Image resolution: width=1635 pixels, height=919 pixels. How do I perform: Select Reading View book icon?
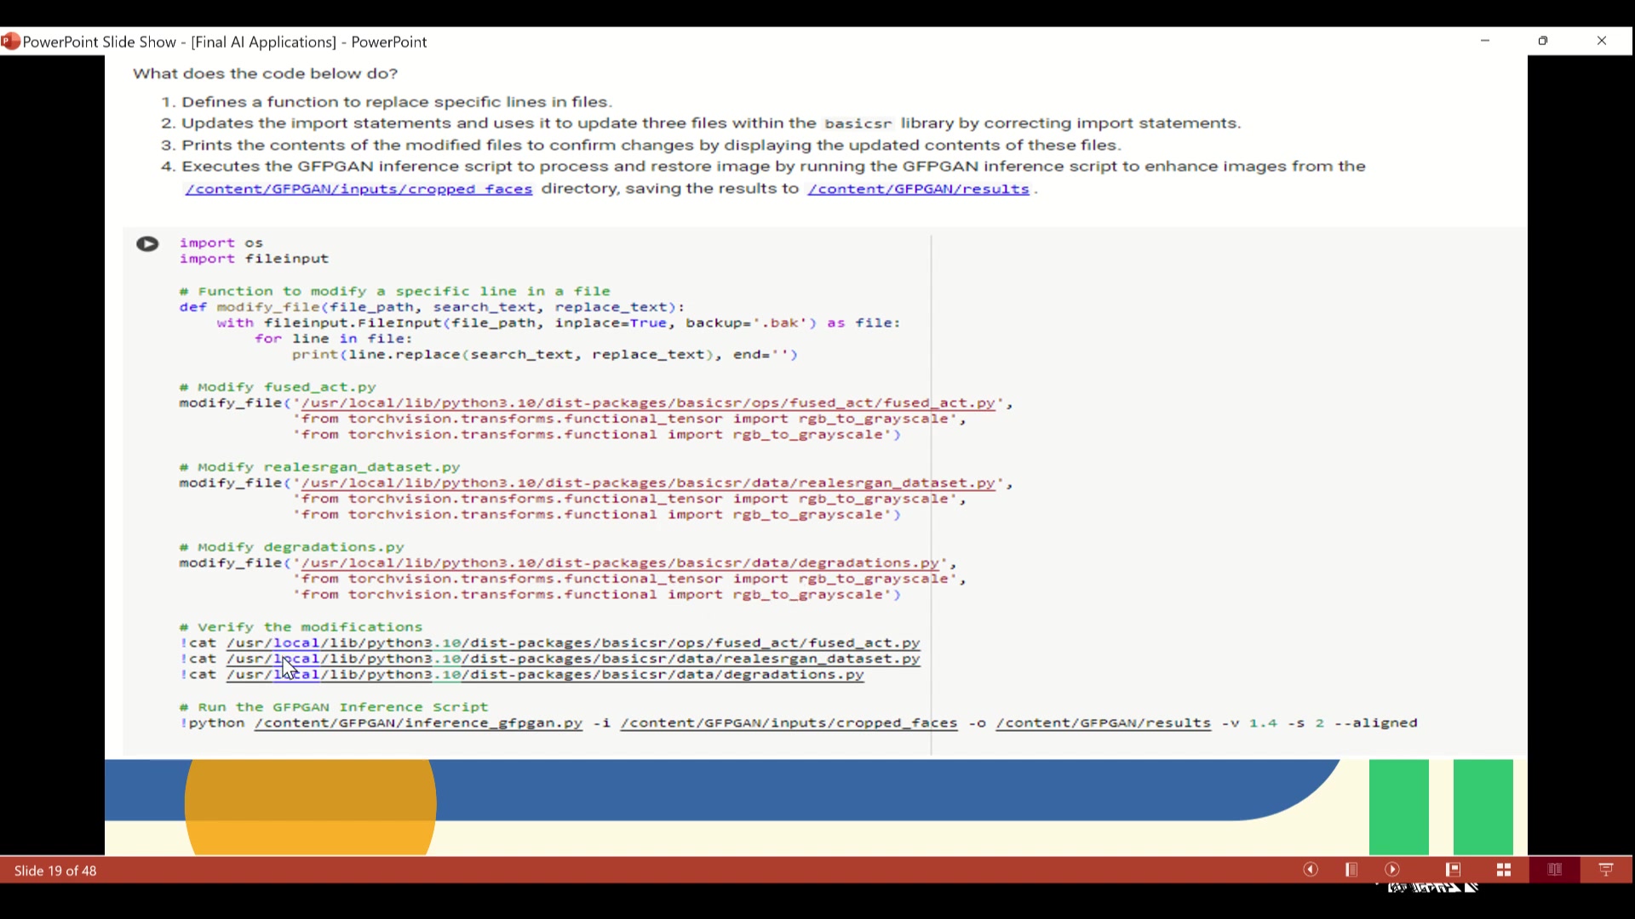pos(1555,870)
